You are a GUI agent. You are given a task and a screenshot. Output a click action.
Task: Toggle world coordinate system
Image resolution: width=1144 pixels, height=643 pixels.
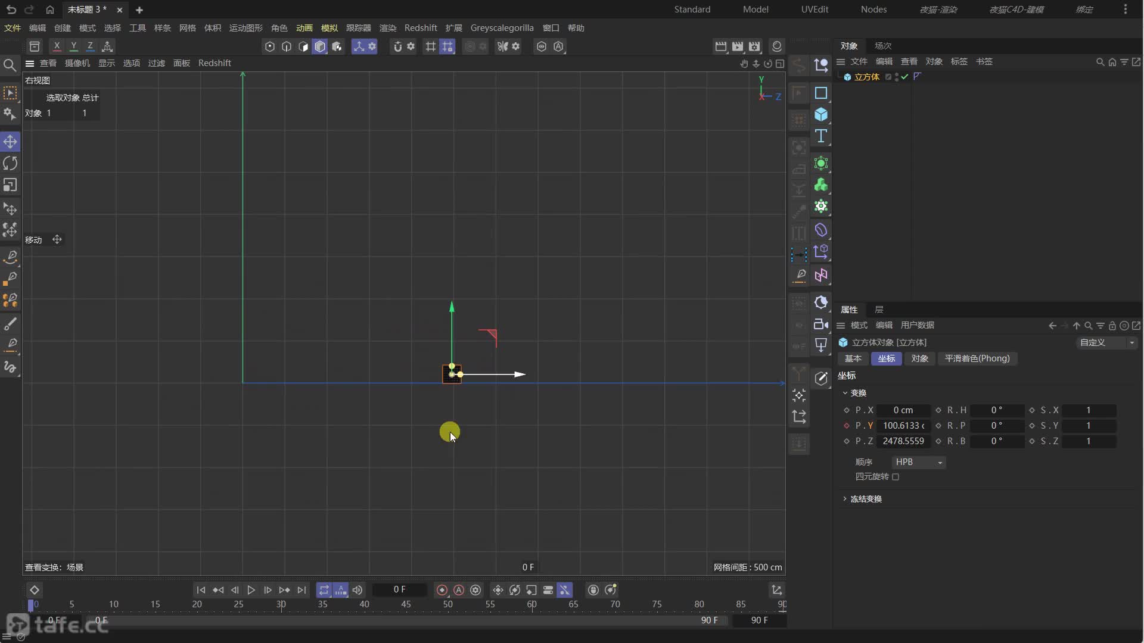107,46
